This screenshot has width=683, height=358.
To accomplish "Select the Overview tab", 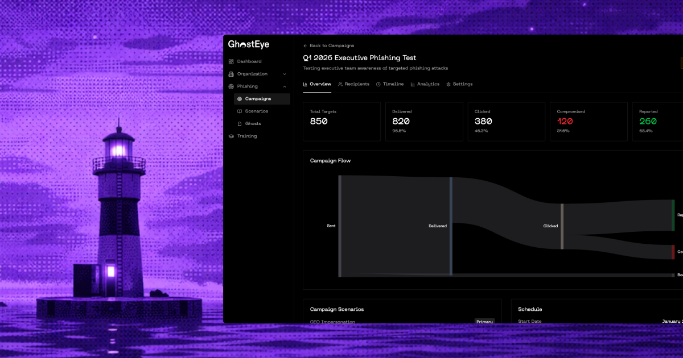I will click(317, 84).
